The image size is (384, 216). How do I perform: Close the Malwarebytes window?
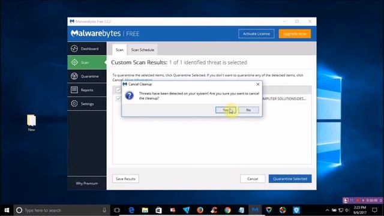point(310,22)
